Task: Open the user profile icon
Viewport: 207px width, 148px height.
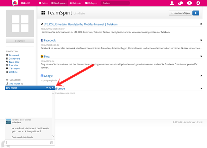Action: tap(172, 3)
